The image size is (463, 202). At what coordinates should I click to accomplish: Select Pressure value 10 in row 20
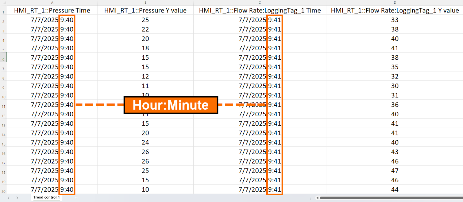pos(145,189)
